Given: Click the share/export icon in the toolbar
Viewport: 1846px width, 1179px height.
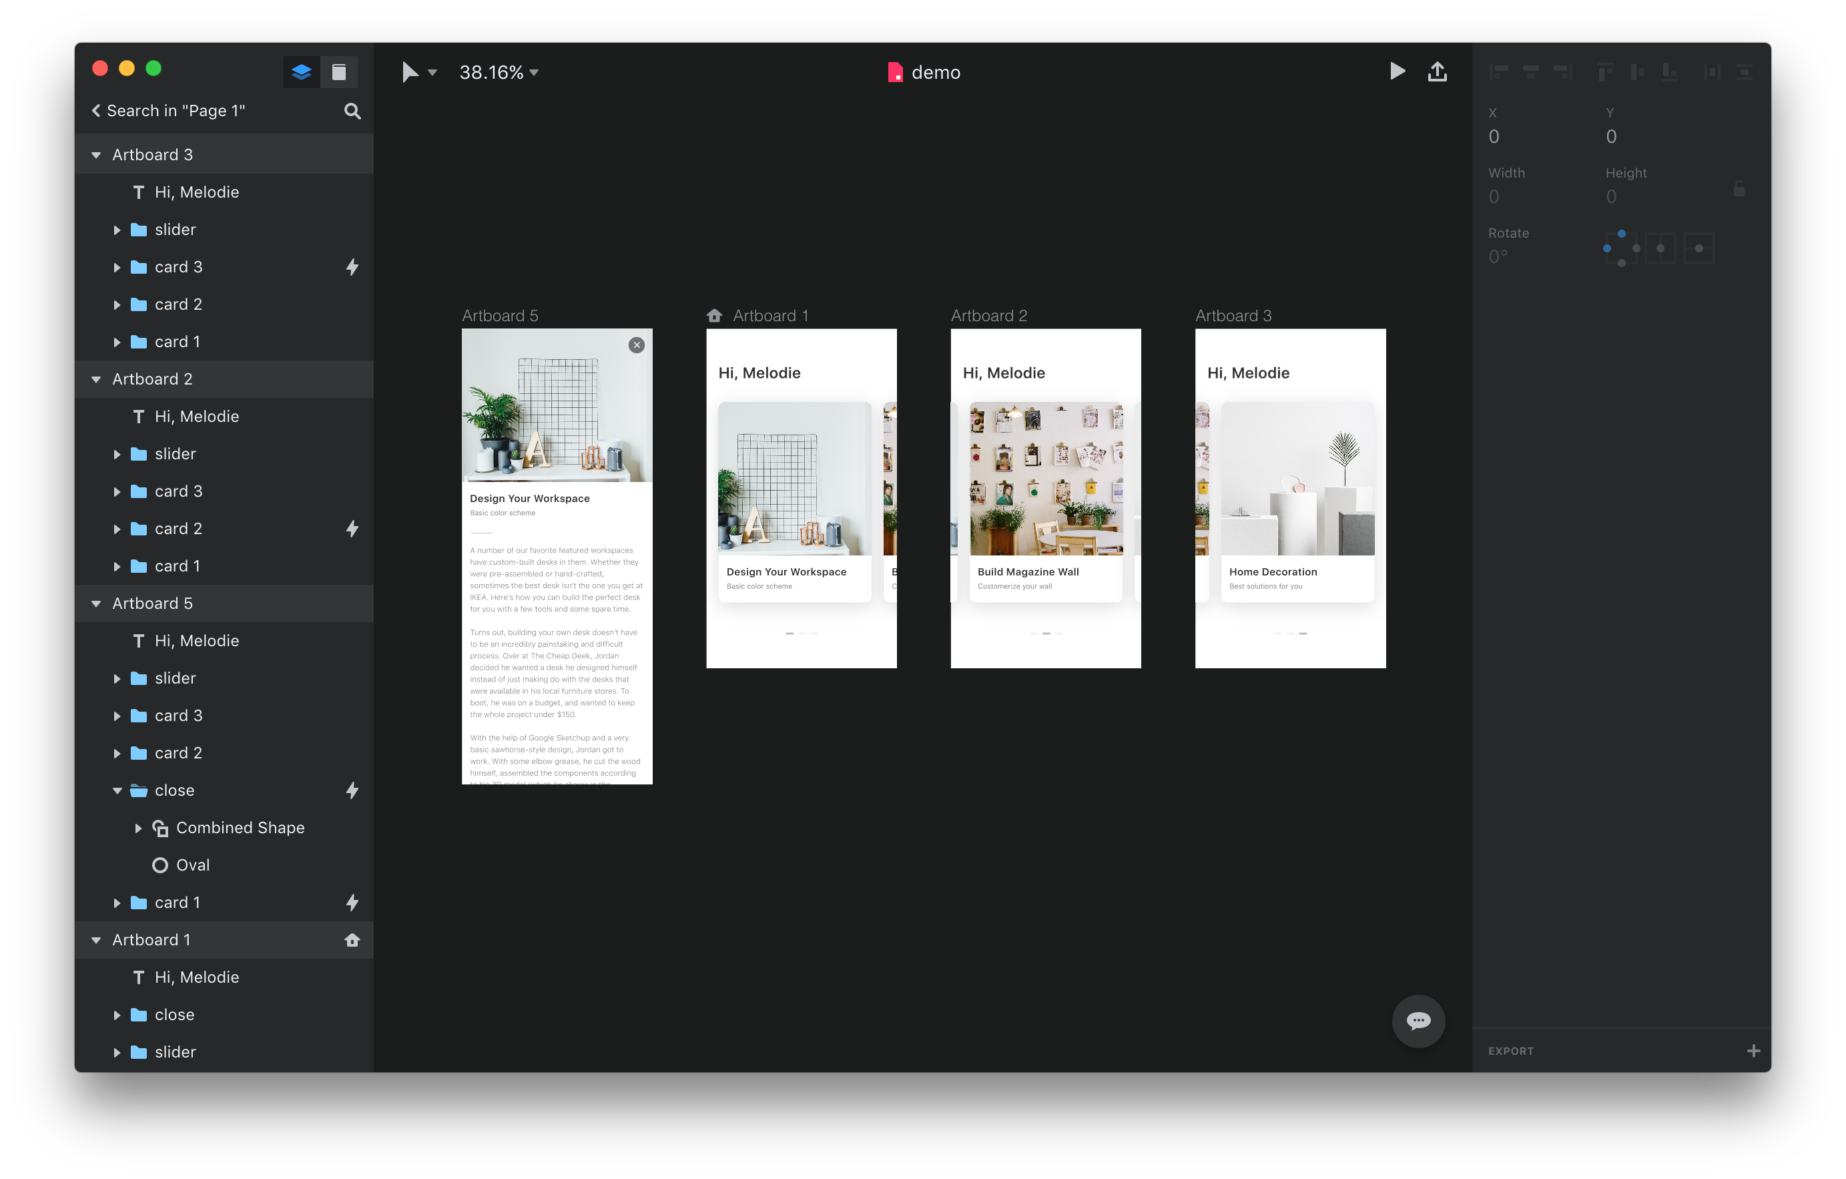Looking at the screenshot, I should pyautogui.click(x=1438, y=71).
